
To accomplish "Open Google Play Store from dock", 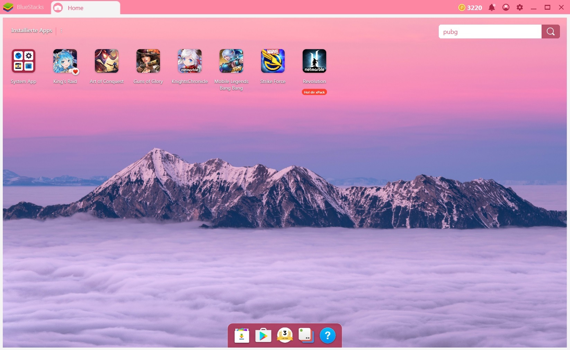I will coord(263,335).
